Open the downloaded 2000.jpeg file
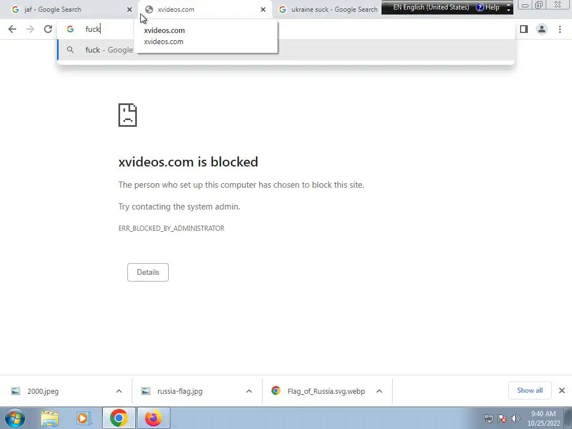This screenshot has height=429, width=572. [x=42, y=391]
